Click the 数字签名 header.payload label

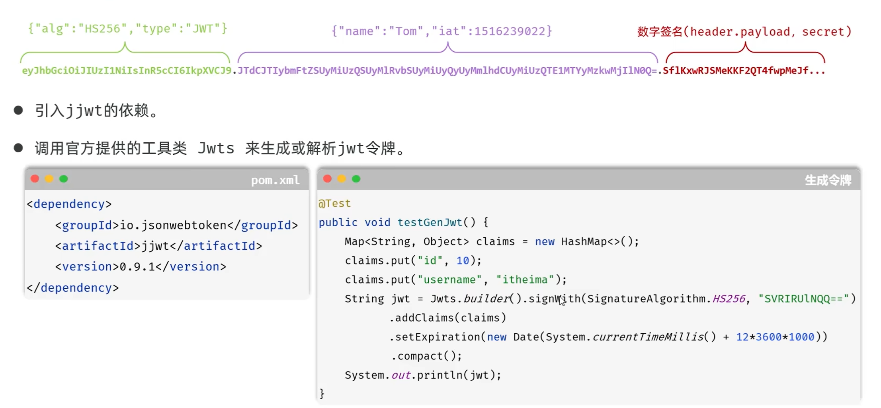[744, 31]
